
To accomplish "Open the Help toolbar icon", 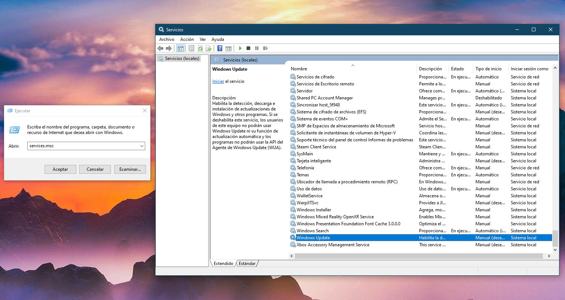I will (x=220, y=48).
